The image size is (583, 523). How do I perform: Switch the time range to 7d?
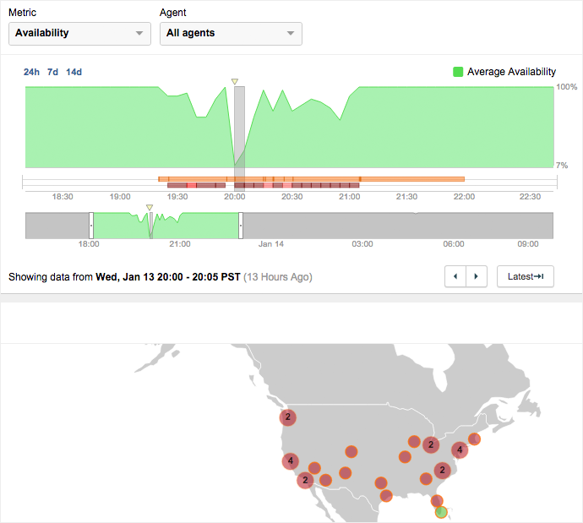pyautogui.click(x=52, y=72)
